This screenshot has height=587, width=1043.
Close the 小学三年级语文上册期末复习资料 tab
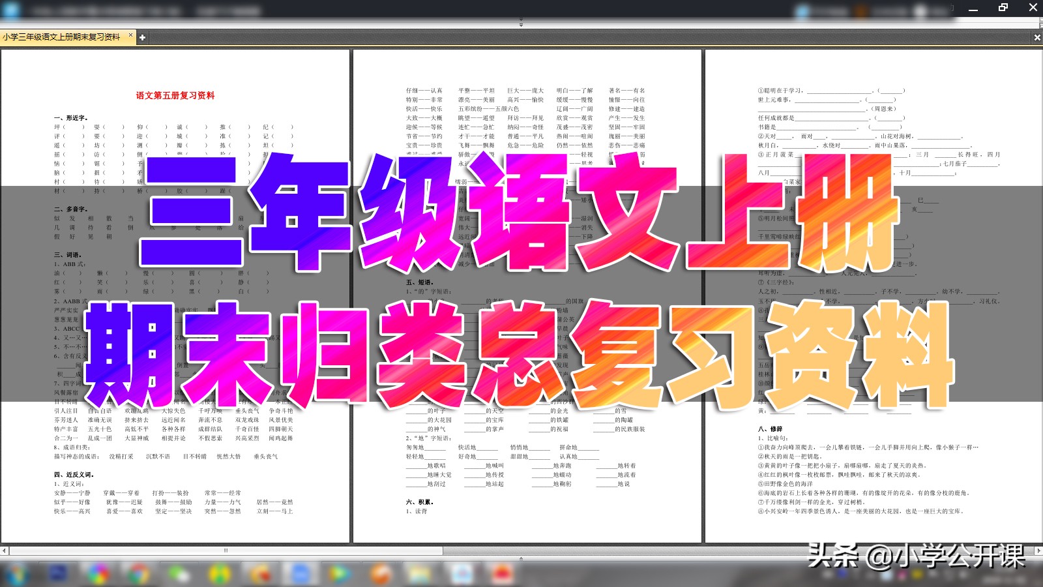130,35
